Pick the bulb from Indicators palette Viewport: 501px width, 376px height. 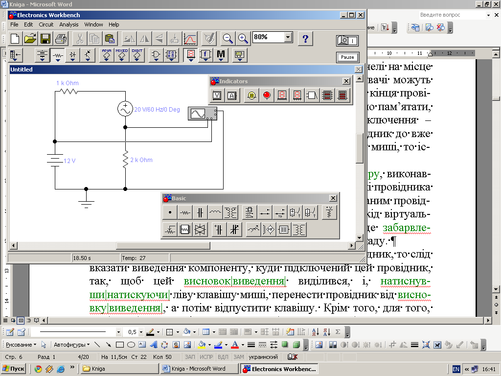pos(251,95)
